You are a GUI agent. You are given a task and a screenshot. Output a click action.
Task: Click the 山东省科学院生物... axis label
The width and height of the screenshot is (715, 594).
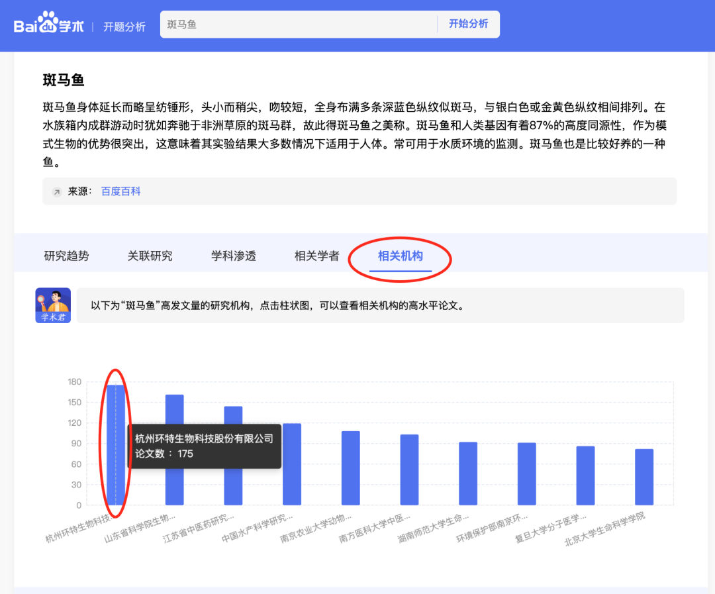140,528
